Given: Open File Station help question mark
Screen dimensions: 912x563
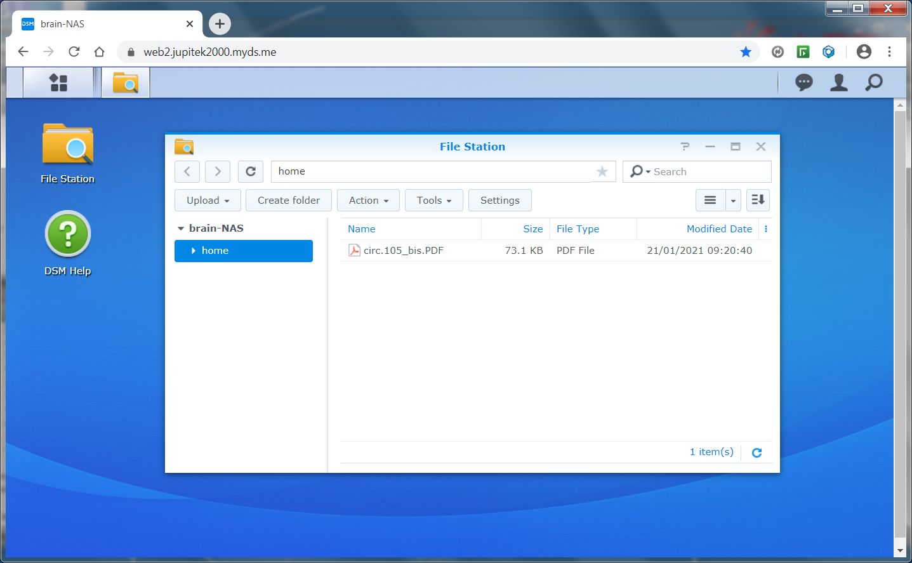Looking at the screenshot, I should pos(685,147).
